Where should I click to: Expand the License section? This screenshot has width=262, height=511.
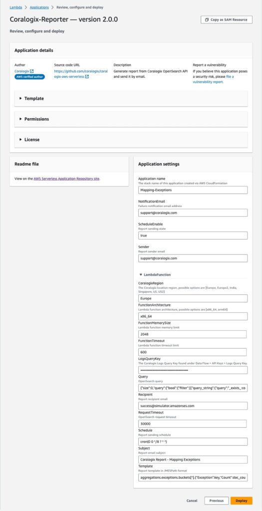pos(131,140)
